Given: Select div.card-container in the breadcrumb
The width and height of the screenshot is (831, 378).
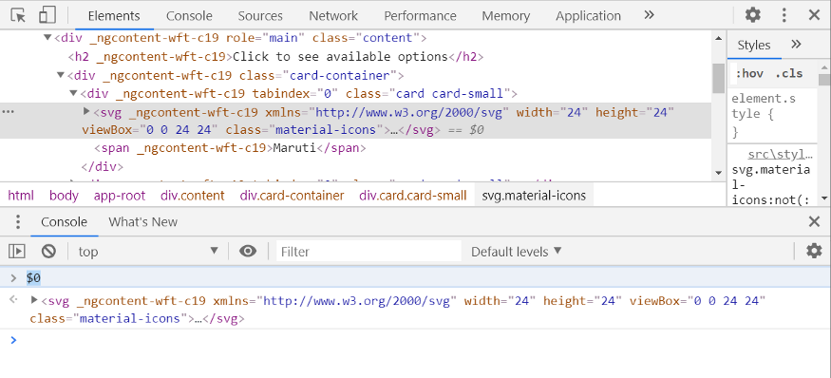Looking at the screenshot, I should pos(292,196).
